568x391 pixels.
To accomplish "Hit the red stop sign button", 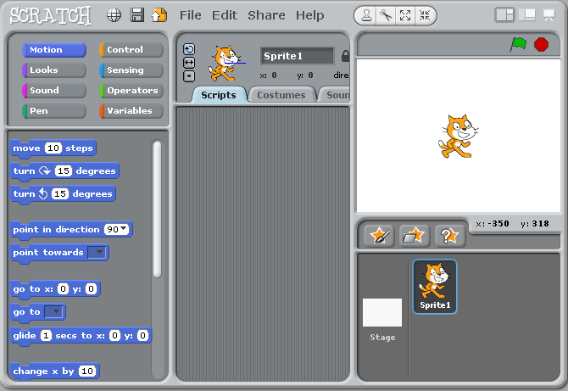I will (x=541, y=44).
